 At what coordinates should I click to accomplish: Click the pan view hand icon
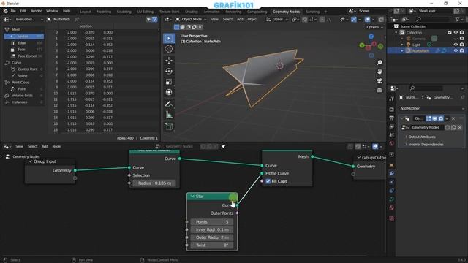click(x=380, y=72)
